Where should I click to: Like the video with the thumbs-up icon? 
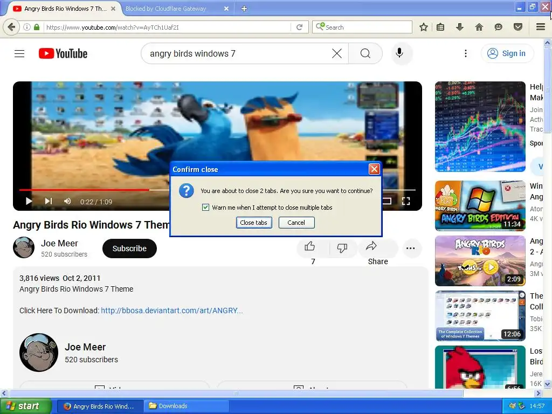pyautogui.click(x=310, y=247)
